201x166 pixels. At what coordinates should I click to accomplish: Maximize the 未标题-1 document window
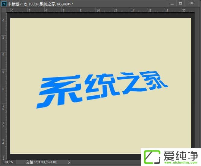point(181,3)
